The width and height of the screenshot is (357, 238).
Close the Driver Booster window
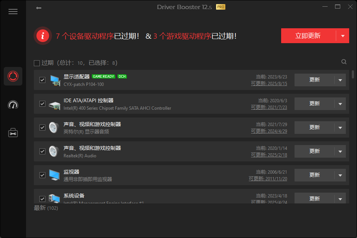(350, 7)
